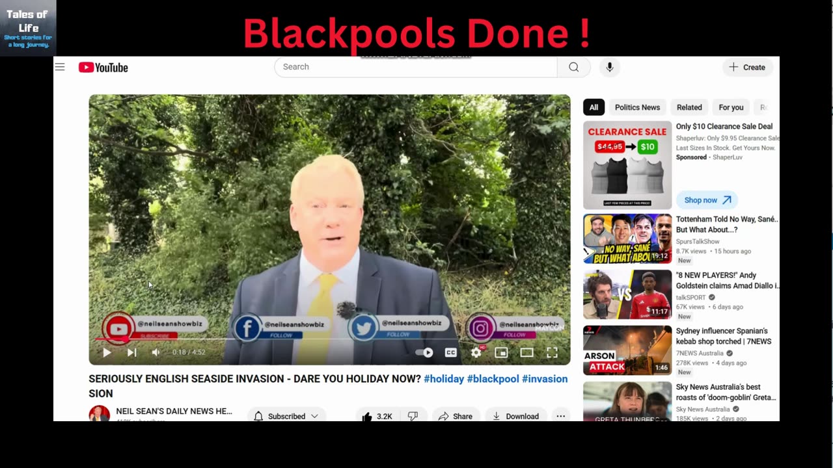This screenshot has width=833, height=468.
Task: Select the Related chip
Action: [689, 107]
